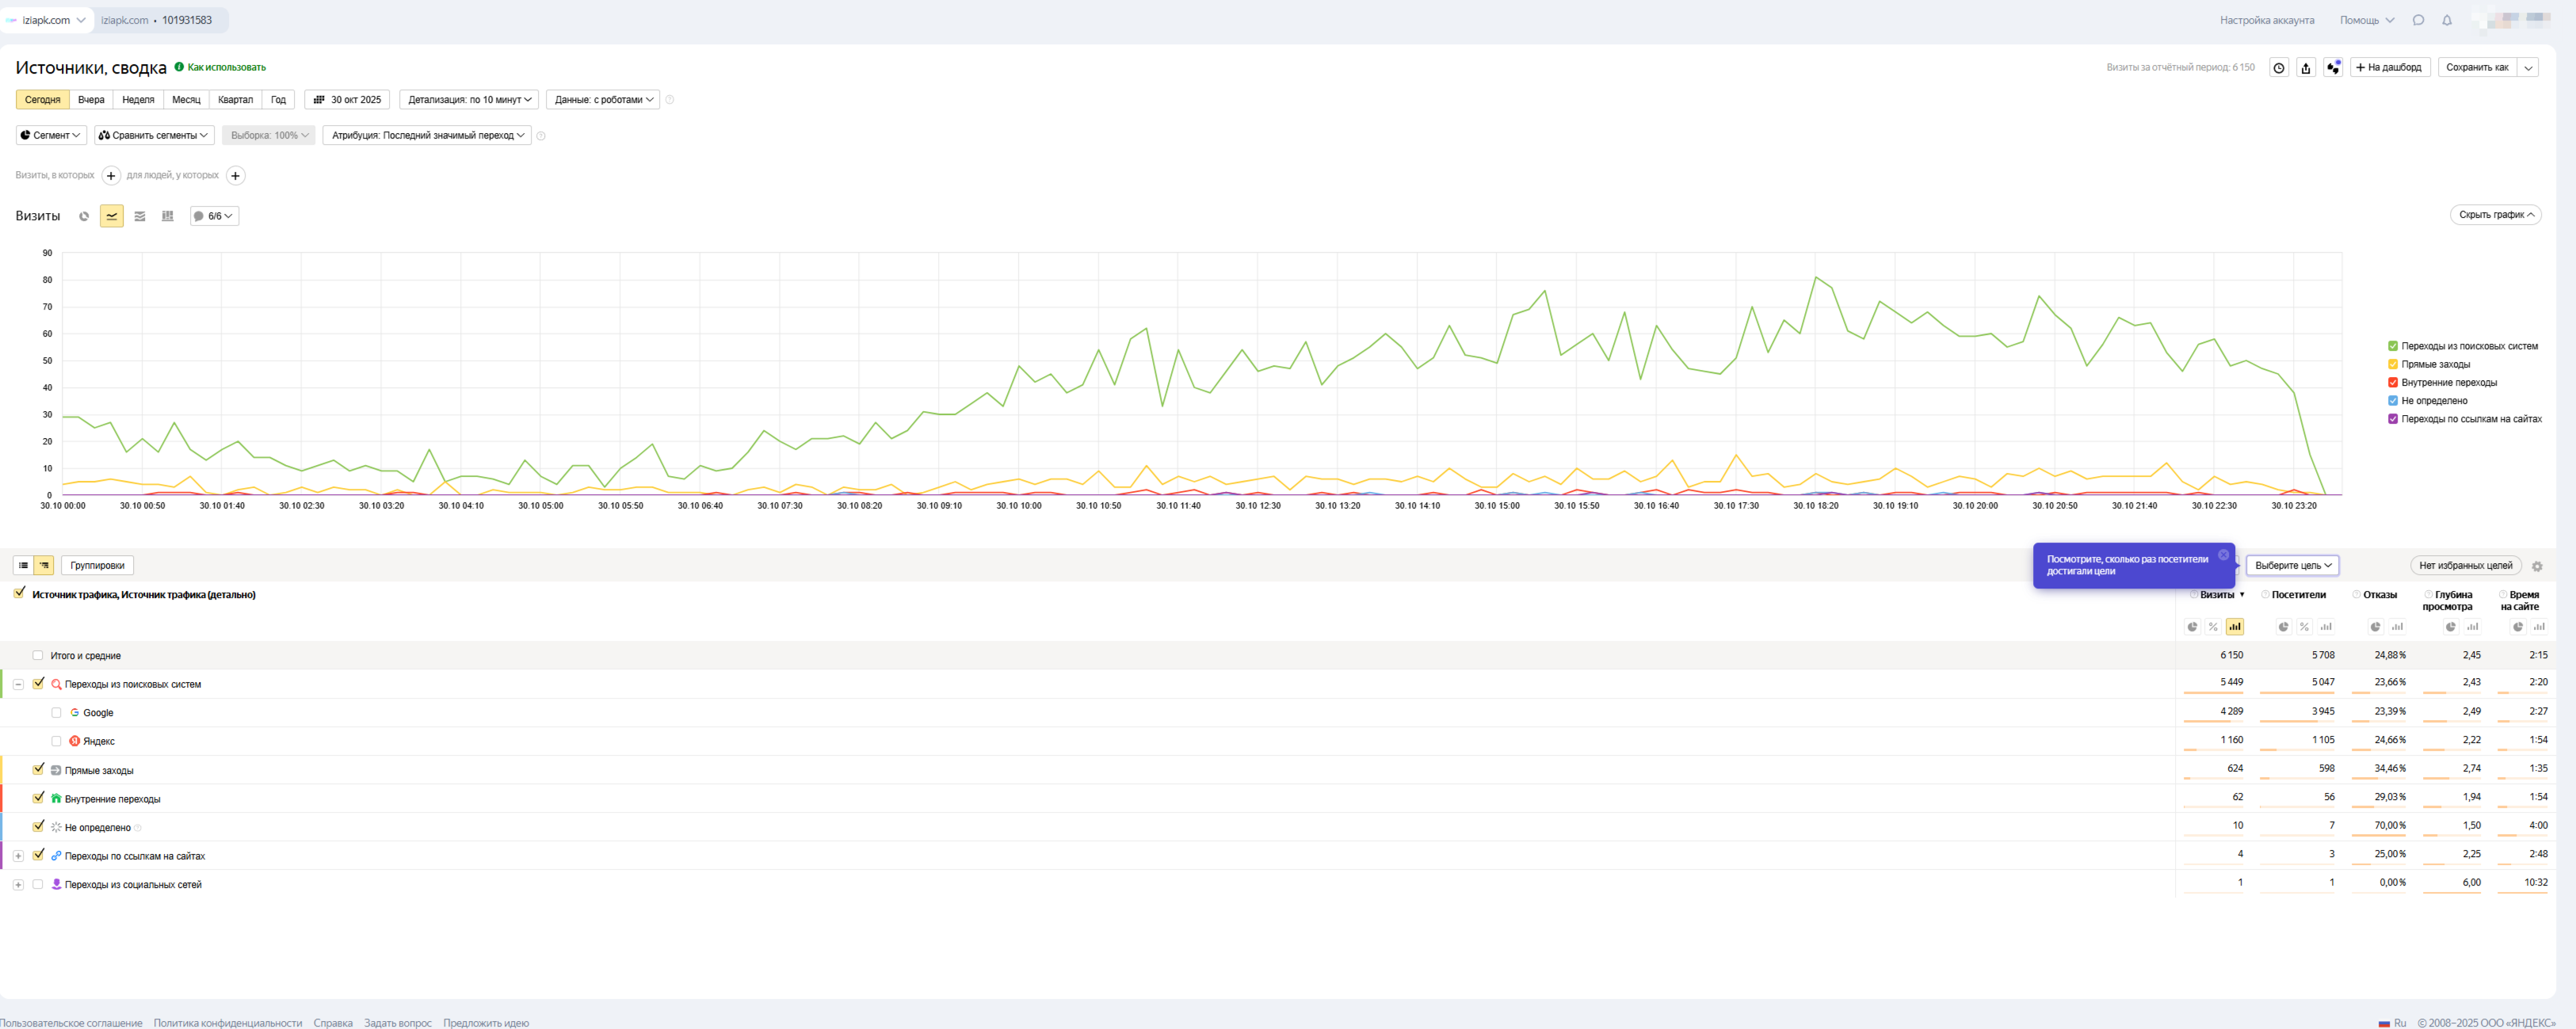Viewport: 2576px width, 1029px height.
Task: Uncheck the Прямые заходы row checkbox
Action: (x=38, y=769)
